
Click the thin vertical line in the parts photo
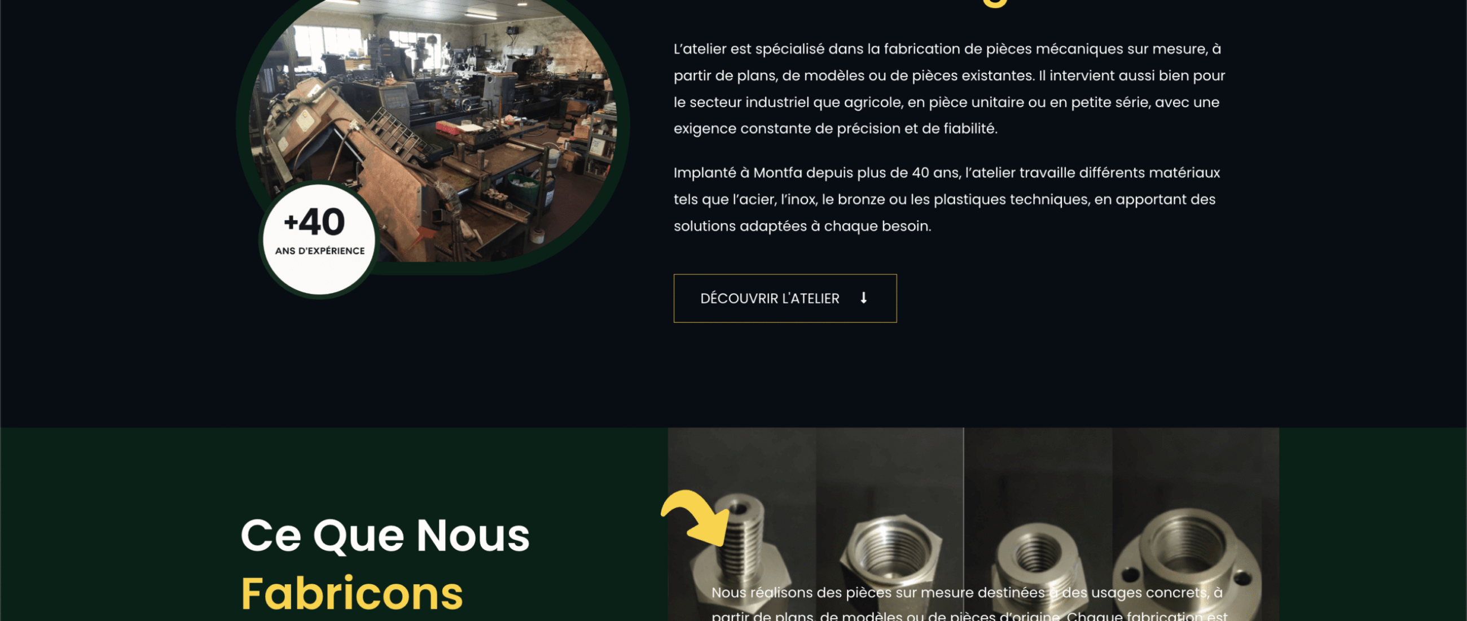(964, 524)
